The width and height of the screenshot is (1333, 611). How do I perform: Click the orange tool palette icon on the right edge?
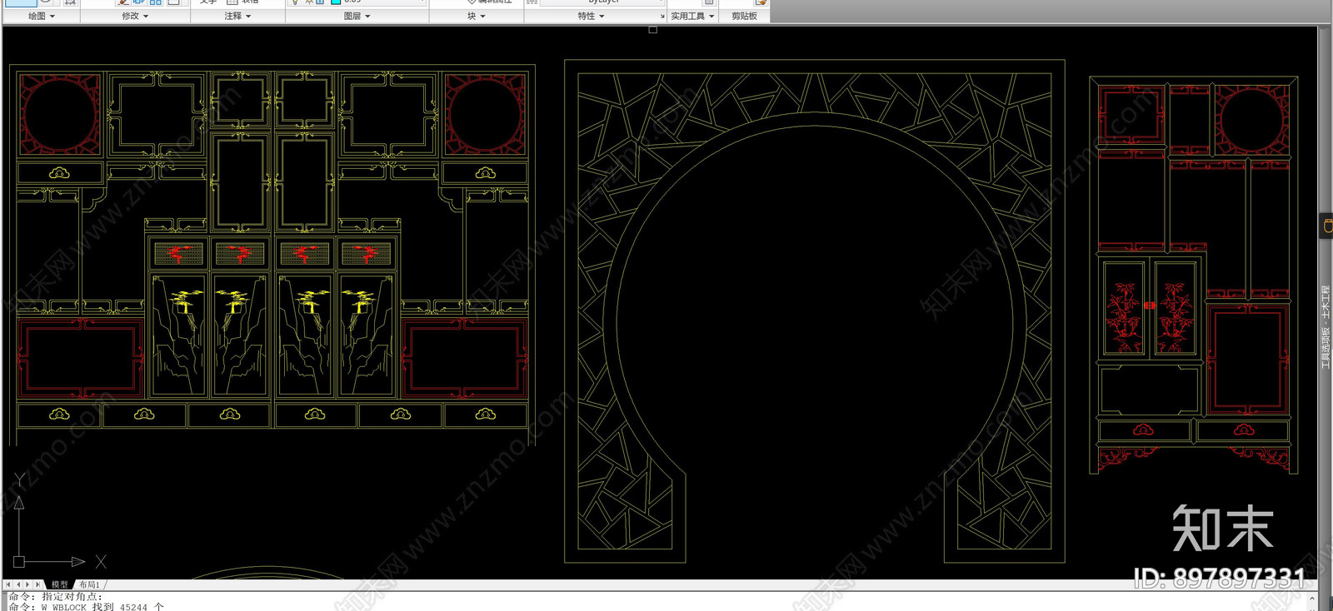click(1326, 225)
